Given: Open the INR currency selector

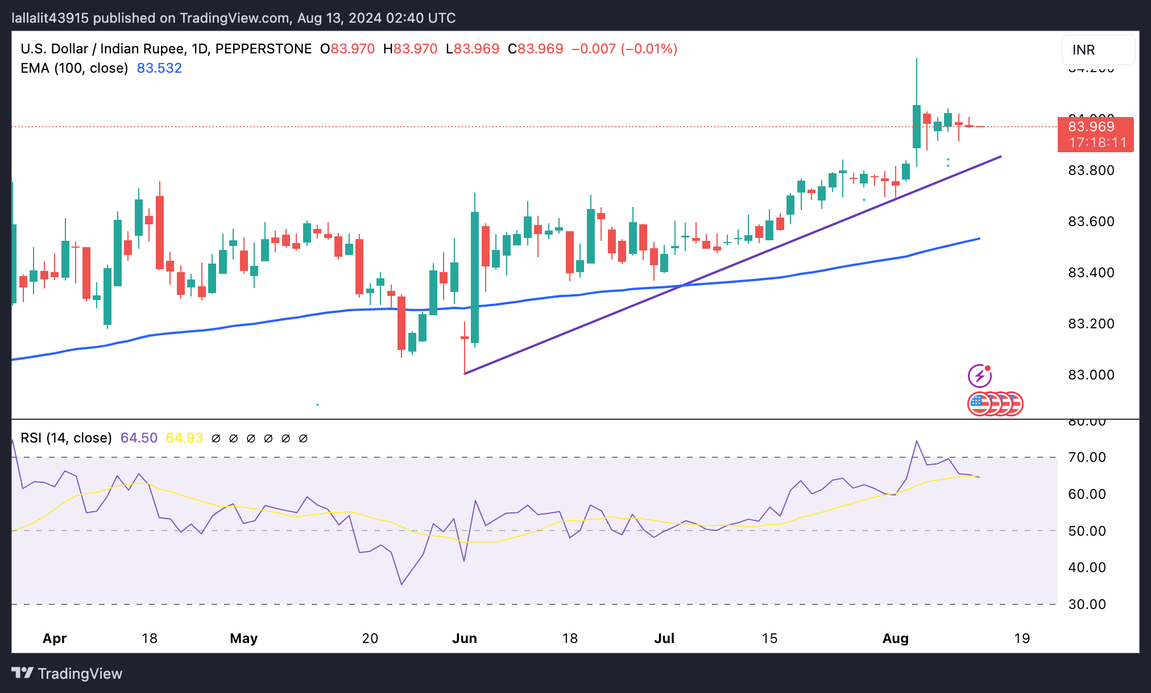Looking at the screenshot, I should 1098,50.
